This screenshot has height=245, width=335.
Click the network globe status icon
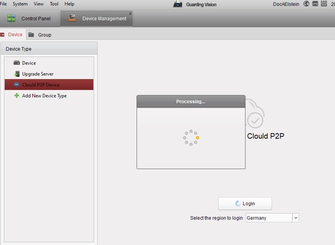click(x=306, y=4)
